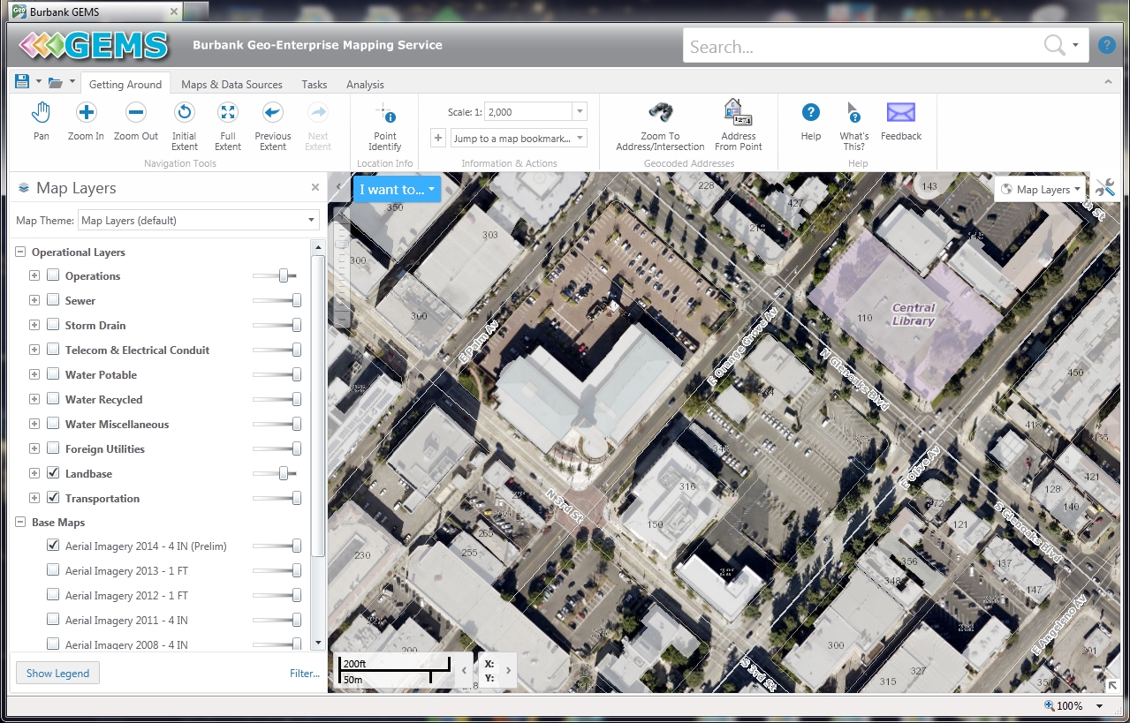This screenshot has width=1130, height=723.
Task: Click the Zoom In tool
Action: pyautogui.click(x=86, y=121)
